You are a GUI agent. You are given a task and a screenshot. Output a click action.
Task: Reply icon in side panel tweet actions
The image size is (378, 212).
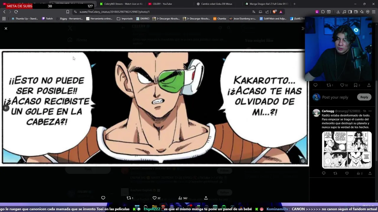315,85
